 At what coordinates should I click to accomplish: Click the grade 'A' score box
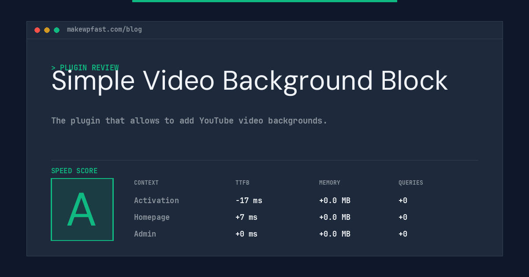click(x=82, y=209)
